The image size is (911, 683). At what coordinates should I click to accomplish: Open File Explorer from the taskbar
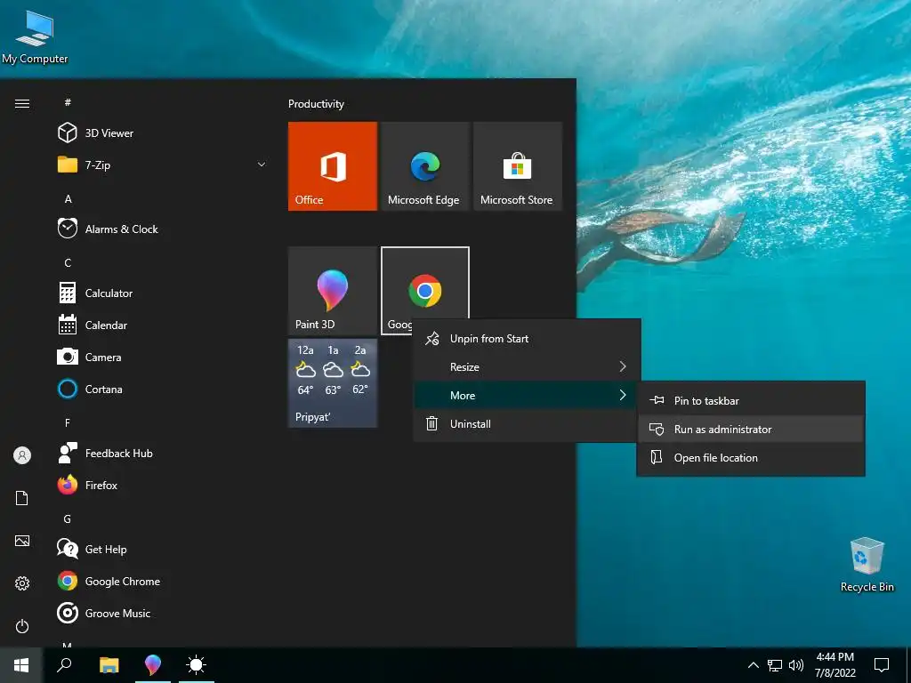[x=109, y=665]
